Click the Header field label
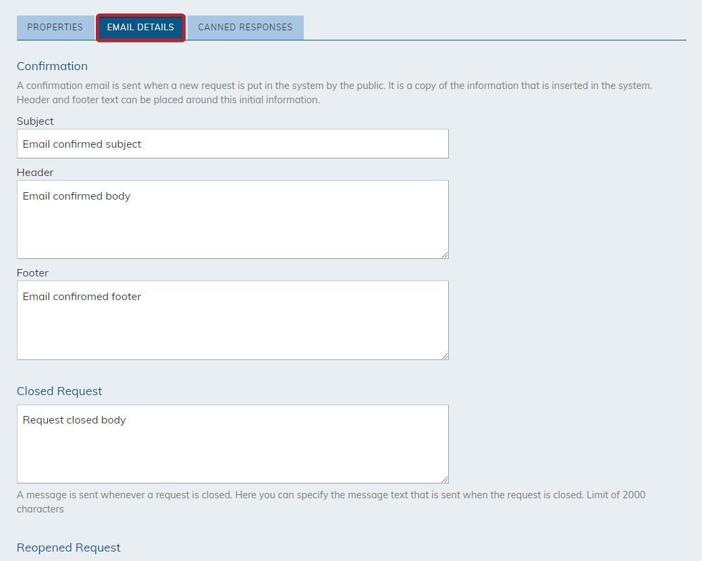This screenshot has width=702, height=561. coord(35,172)
